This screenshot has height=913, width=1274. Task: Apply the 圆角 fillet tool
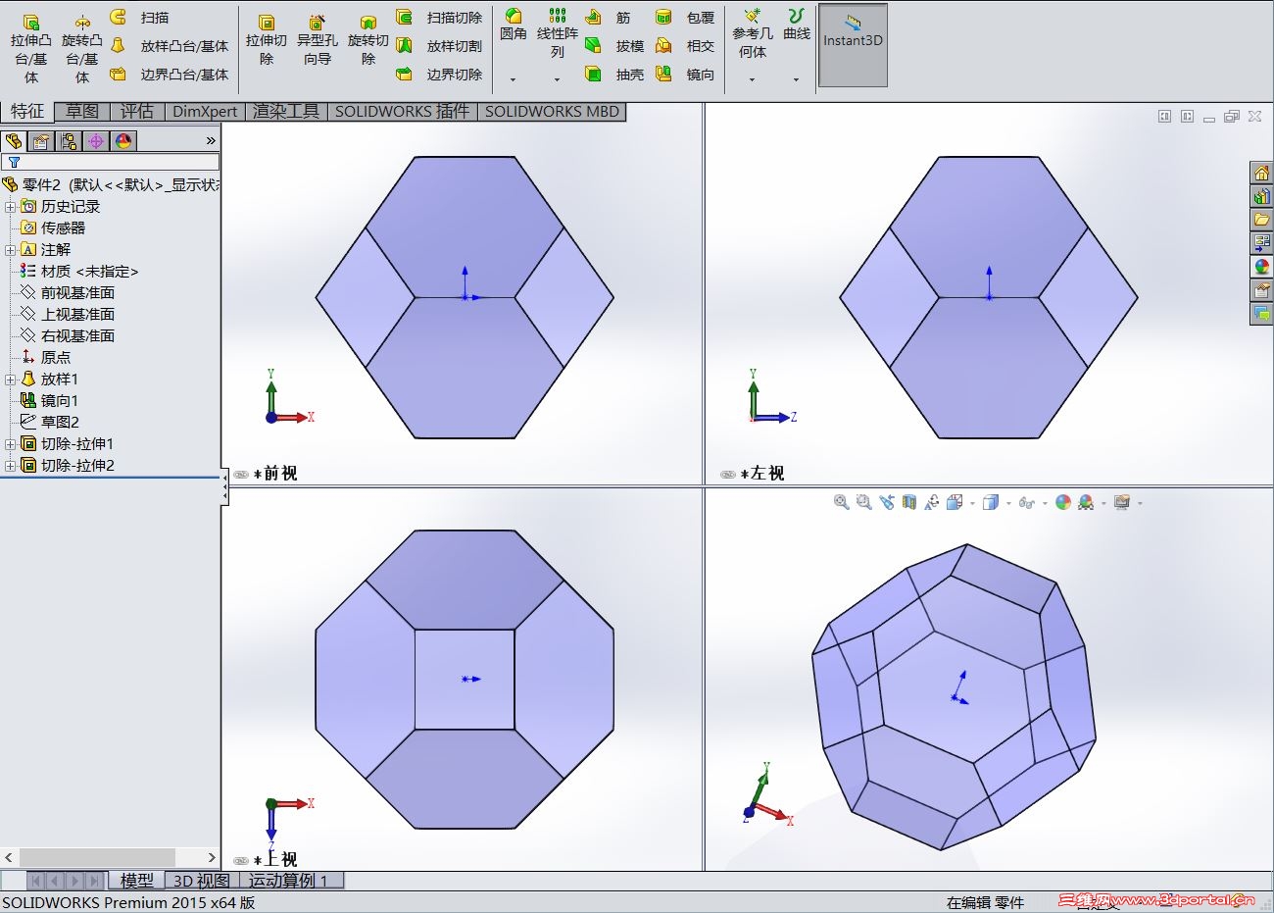[x=514, y=25]
